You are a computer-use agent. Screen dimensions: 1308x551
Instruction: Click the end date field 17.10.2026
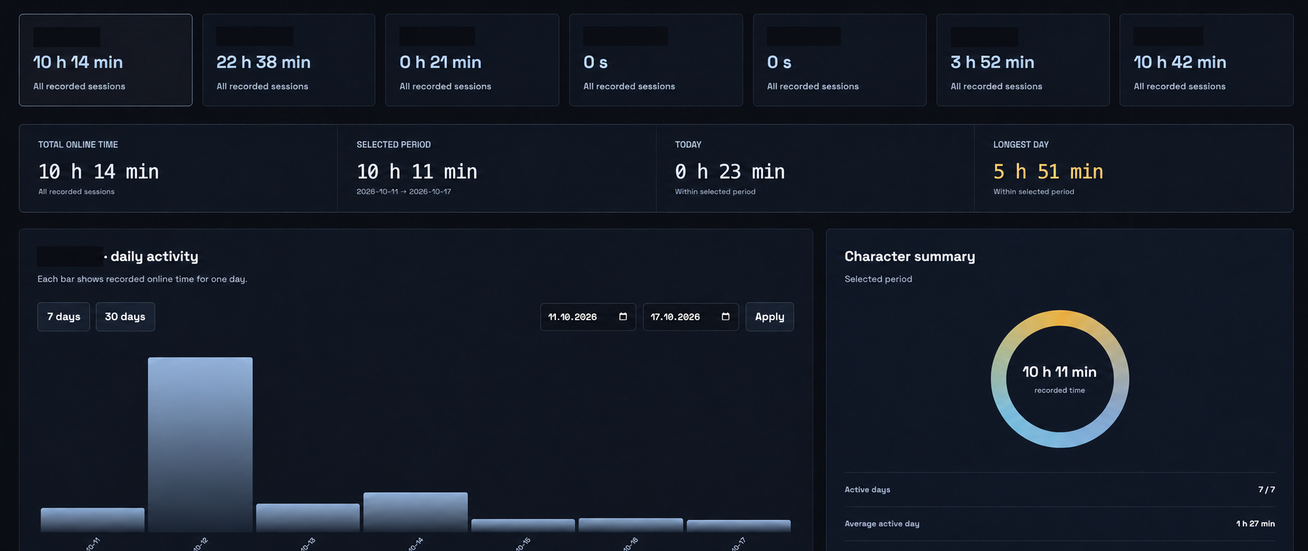[691, 317]
